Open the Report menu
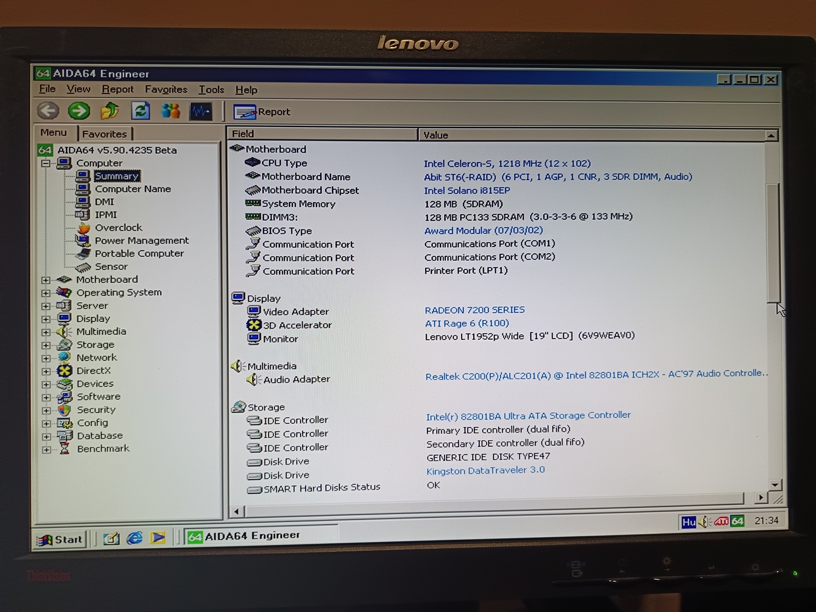Screen dimensions: 816x612 click(x=118, y=89)
